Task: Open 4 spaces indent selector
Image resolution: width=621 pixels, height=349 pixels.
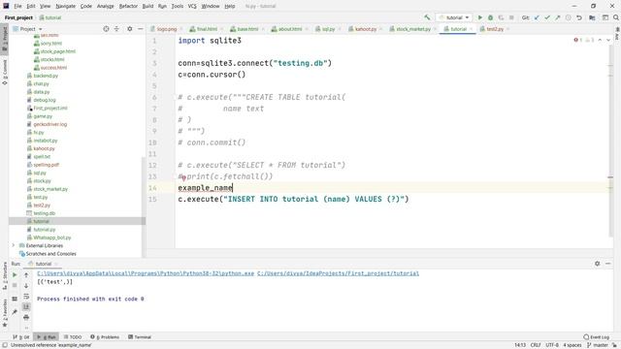Action: pyautogui.click(x=572, y=345)
